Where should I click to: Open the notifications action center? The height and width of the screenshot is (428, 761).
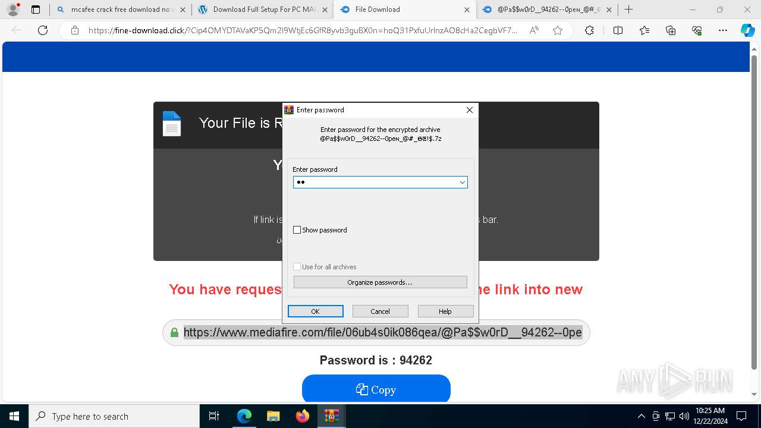pos(741,416)
